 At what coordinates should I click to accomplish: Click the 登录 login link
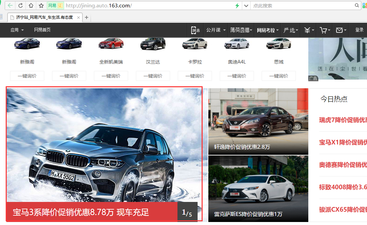coord(359,30)
